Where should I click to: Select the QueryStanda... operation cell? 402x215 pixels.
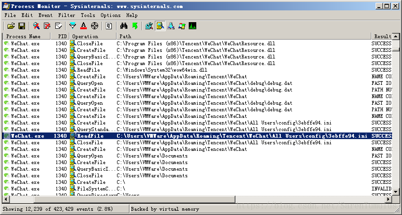(x=93, y=129)
